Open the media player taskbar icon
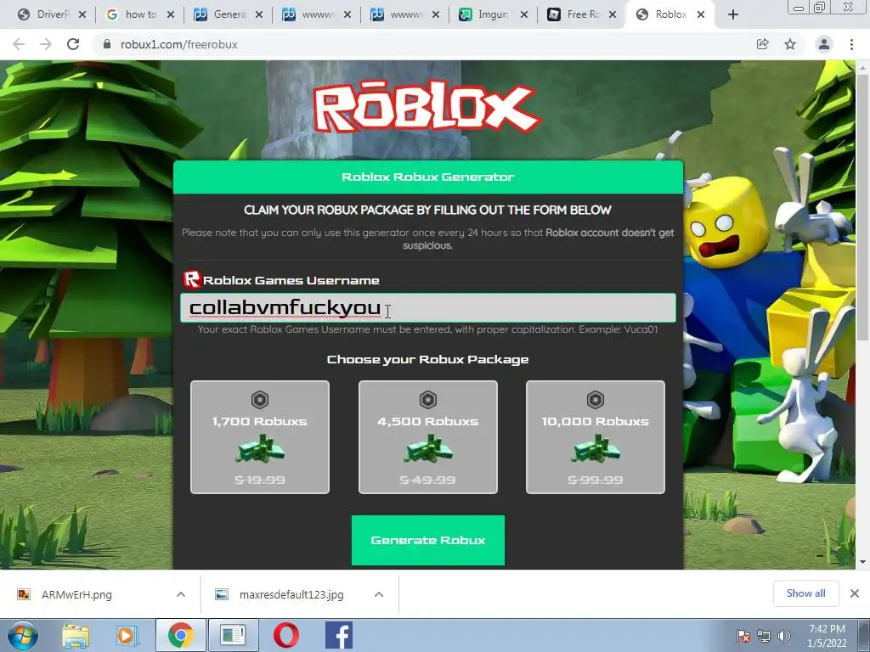The image size is (870, 652). click(x=127, y=635)
